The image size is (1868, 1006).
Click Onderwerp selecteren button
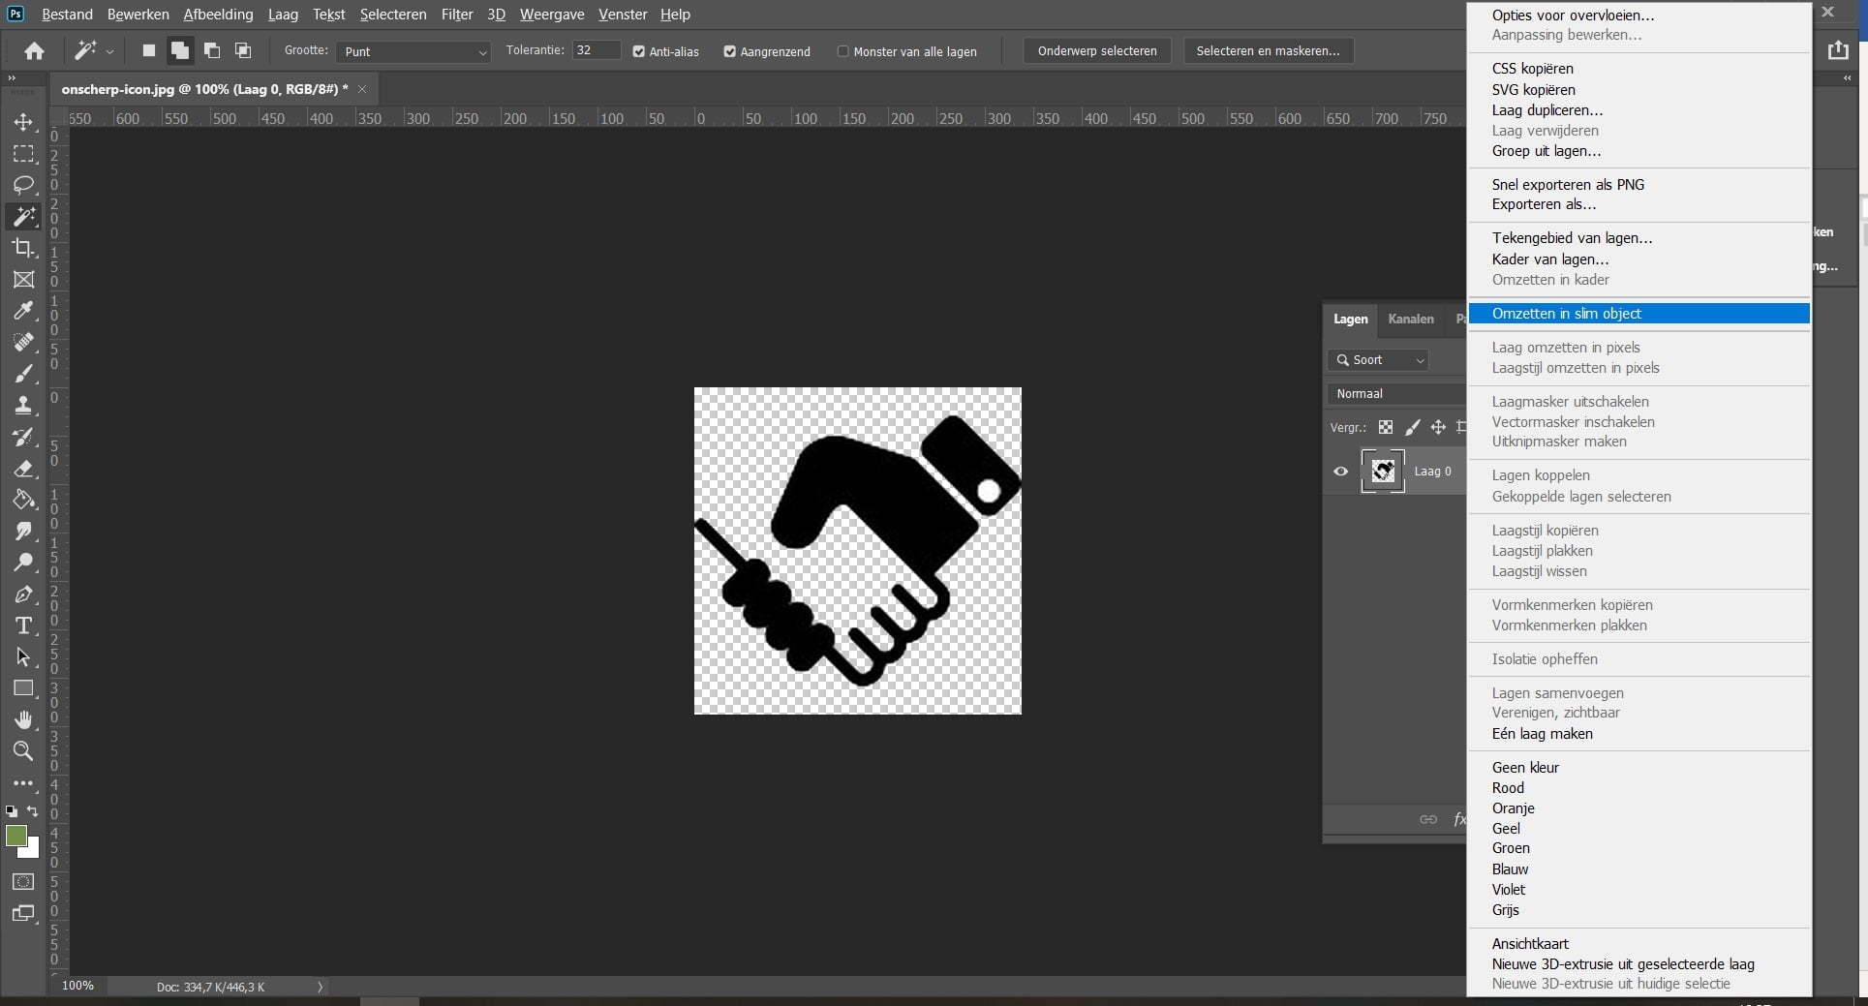[1097, 50]
